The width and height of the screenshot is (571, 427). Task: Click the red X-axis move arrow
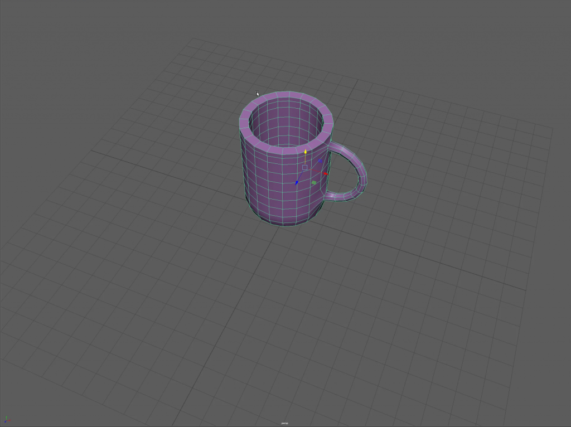[325, 173]
